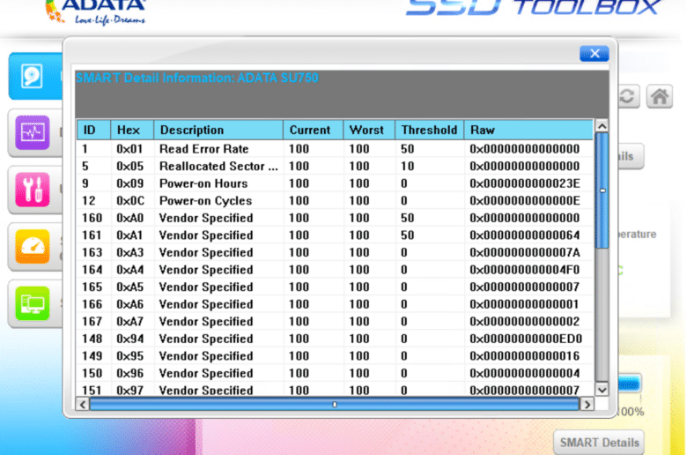
Task: Click the vertical scrollbar down arrow
Action: (x=602, y=389)
